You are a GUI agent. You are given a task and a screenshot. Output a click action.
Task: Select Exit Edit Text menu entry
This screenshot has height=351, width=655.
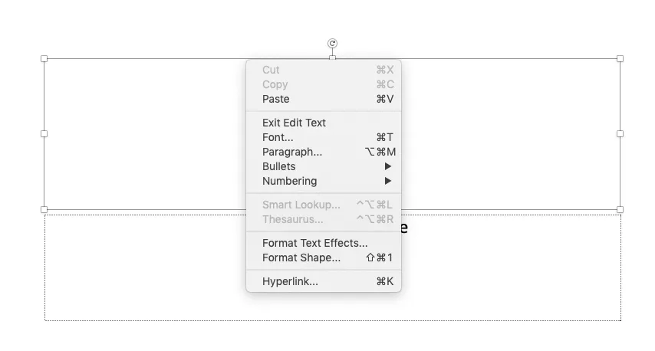(x=294, y=123)
